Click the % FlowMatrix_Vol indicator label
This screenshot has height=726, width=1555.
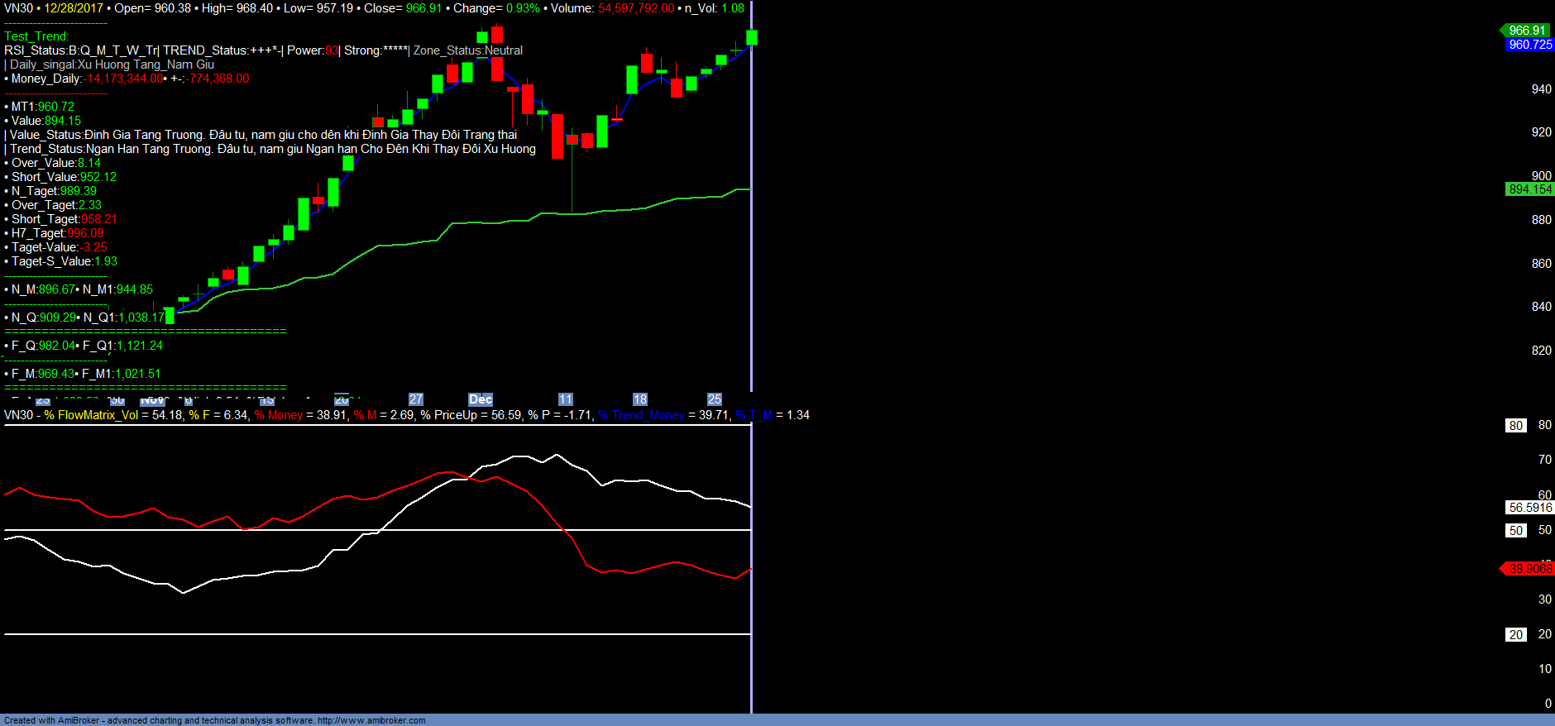pos(91,415)
